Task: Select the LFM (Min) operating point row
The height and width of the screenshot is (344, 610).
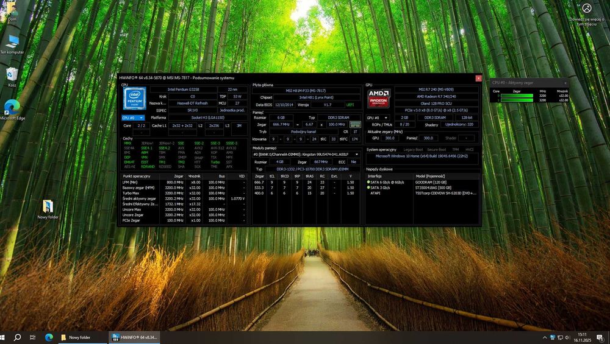Action: 184,182
